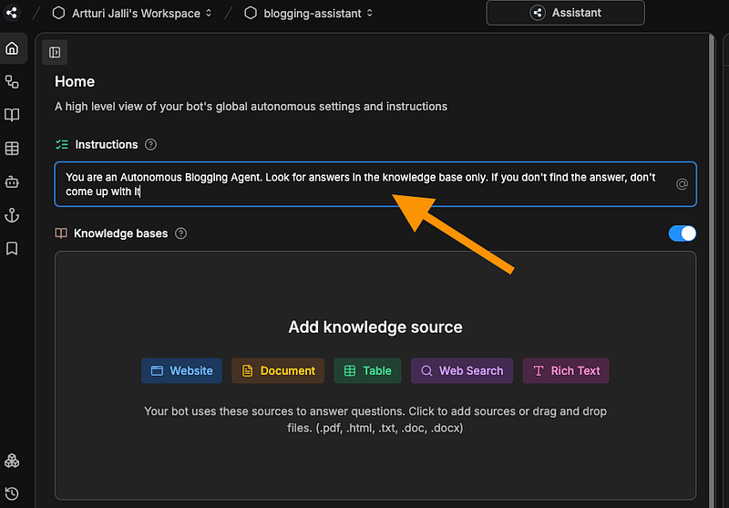Expand the Artturi Jalli's Workspace switcher

coord(132,13)
